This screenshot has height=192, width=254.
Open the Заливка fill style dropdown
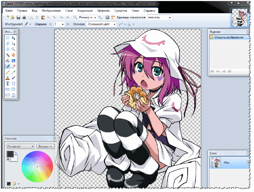pos(101,24)
